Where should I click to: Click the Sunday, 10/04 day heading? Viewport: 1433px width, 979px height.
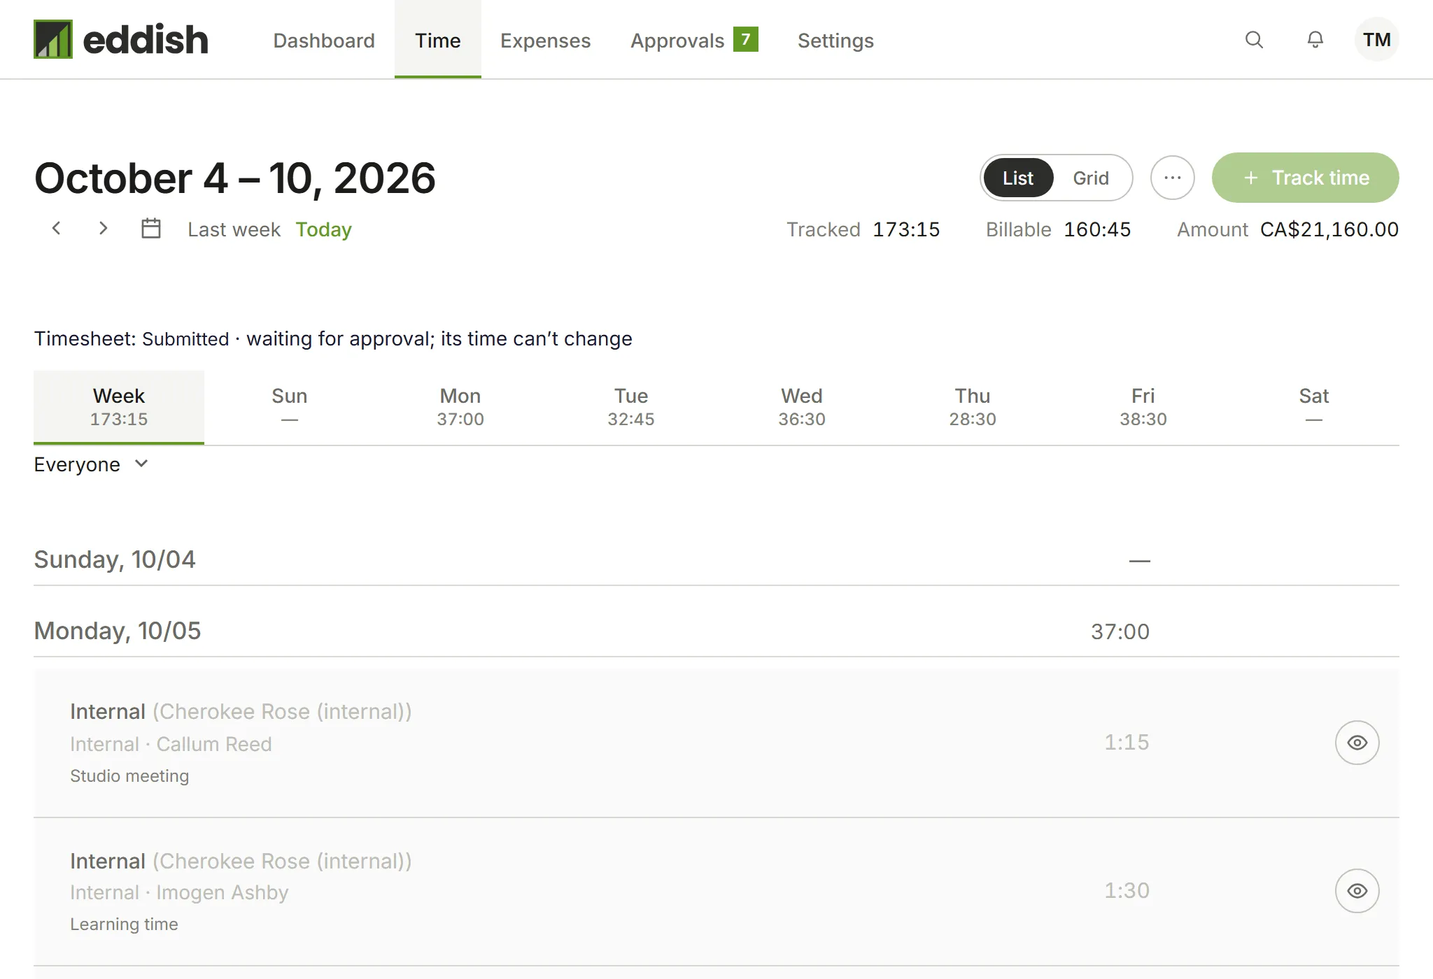point(115,559)
